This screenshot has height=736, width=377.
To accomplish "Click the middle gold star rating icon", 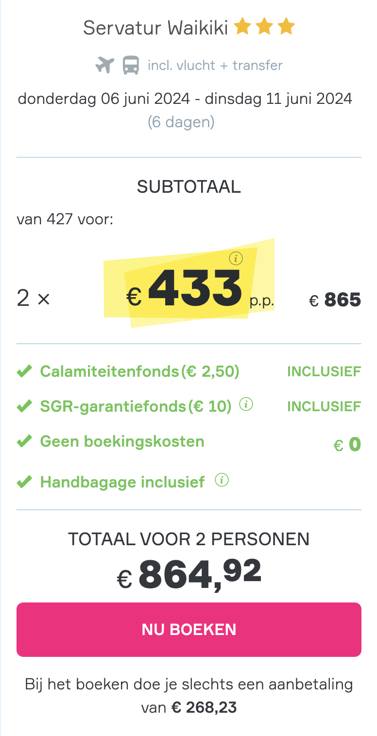I will point(264,27).
